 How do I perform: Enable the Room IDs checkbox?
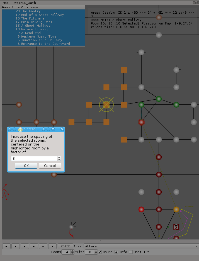coord(131,252)
